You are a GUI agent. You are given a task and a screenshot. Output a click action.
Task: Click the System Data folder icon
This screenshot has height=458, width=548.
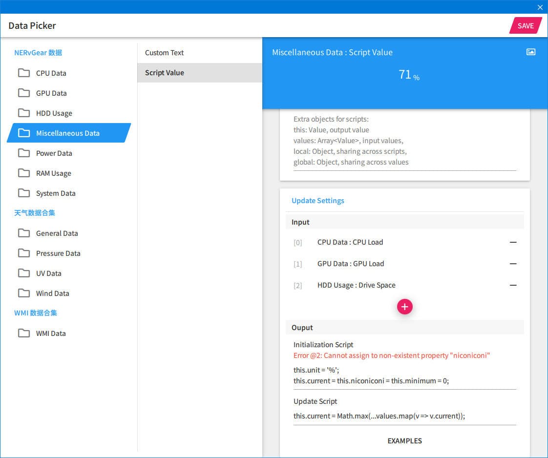tap(24, 193)
